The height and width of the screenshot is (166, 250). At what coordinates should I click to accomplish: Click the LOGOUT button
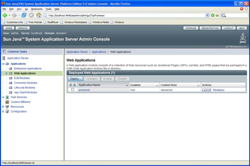click(228, 28)
